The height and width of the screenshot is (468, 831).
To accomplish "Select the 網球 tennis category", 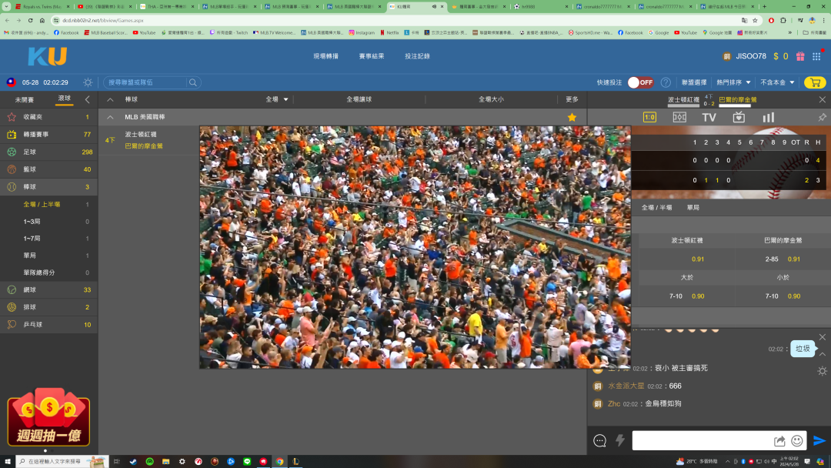I will click(x=48, y=290).
